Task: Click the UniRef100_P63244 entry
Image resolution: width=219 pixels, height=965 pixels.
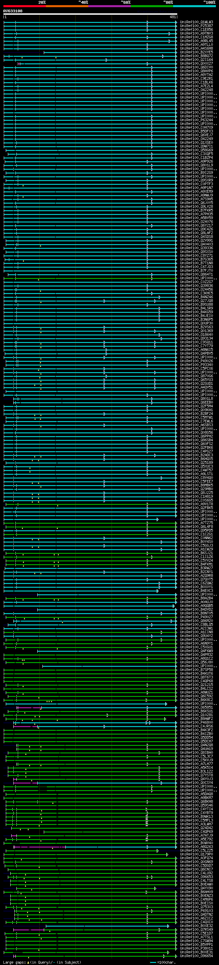Action: coord(196,120)
